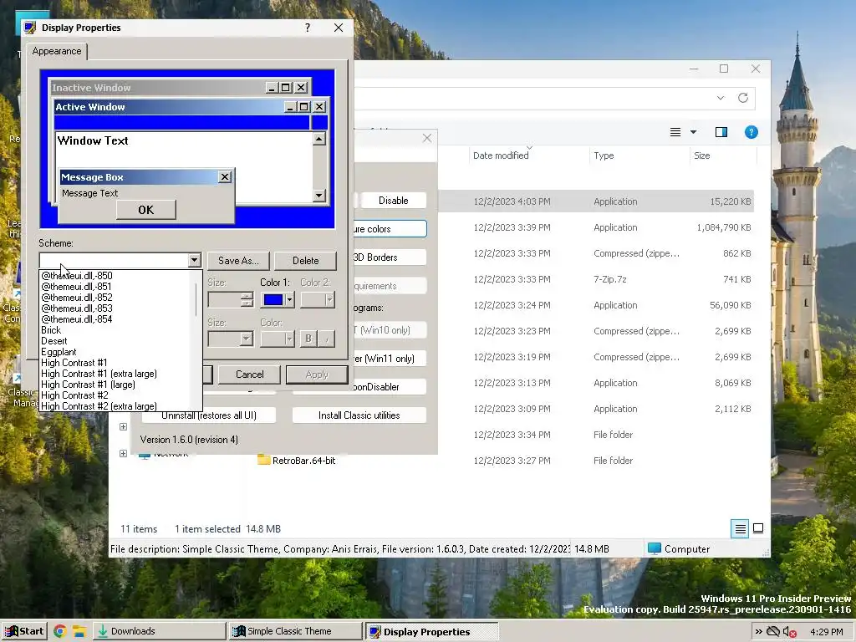Select High Contrast #1 scheme

(x=74, y=363)
